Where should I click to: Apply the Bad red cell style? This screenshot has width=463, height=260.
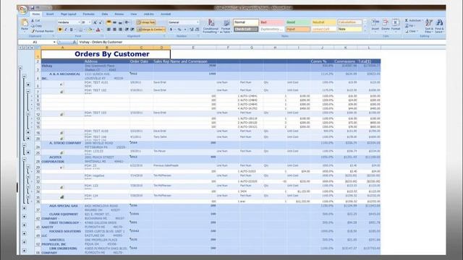pos(272,22)
